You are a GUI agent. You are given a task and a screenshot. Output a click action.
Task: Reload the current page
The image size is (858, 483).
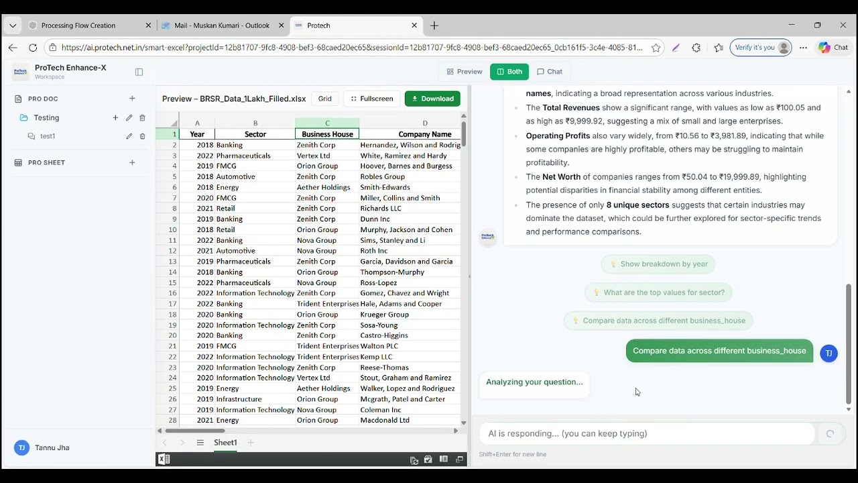(33, 48)
